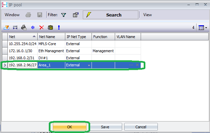Open the View menu

pos(147,15)
